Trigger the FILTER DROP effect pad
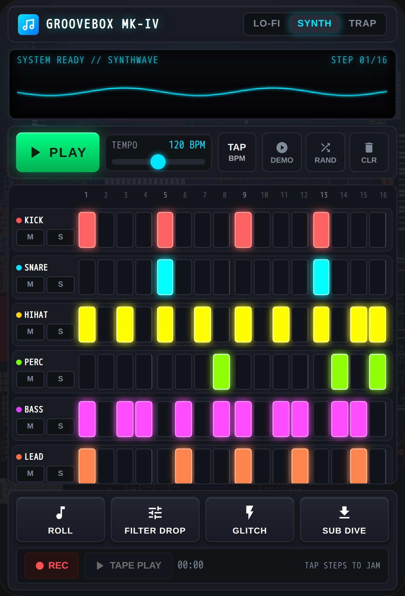405x596 pixels. tap(155, 519)
